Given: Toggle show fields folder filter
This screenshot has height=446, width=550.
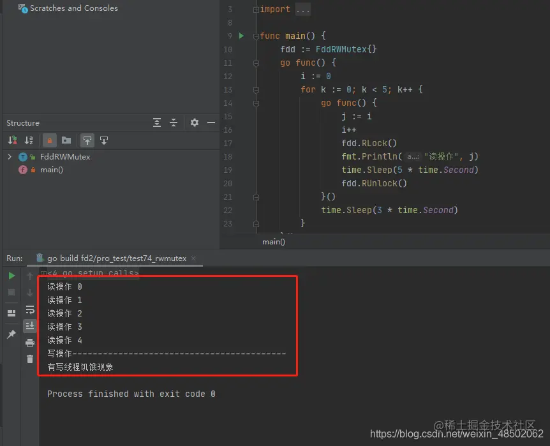Looking at the screenshot, I should click(66, 141).
